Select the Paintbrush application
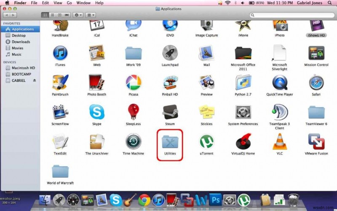Screen dimensions: 337x211 tap(60, 82)
